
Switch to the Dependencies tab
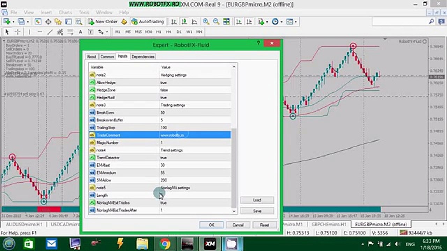click(x=143, y=56)
